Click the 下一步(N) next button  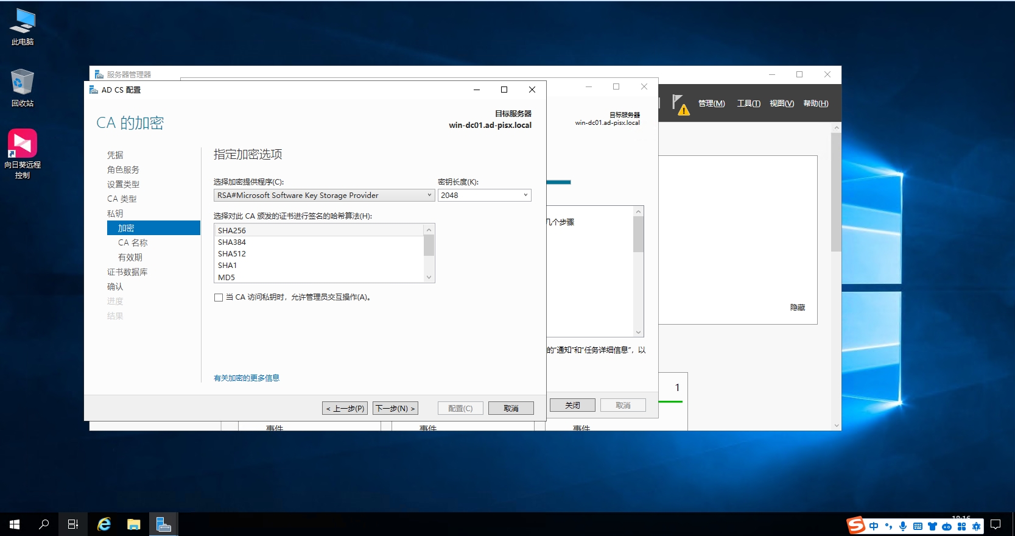click(x=395, y=408)
